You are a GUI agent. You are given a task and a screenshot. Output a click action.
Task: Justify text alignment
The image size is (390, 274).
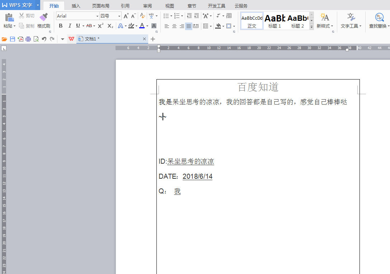coord(189,26)
